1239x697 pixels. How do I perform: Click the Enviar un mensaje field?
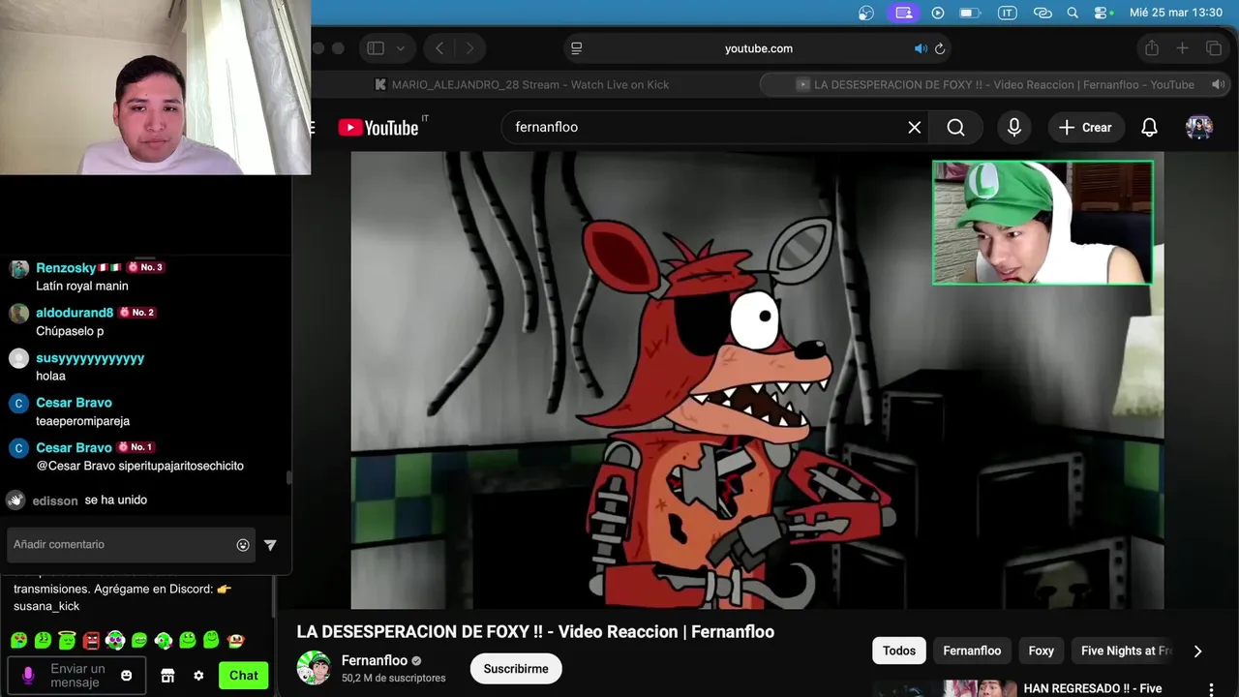click(77, 675)
